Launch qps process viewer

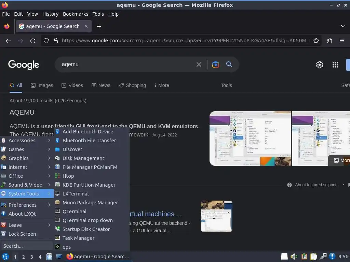[x=92, y=247]
